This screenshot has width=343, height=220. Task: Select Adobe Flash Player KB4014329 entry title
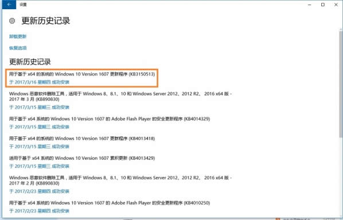pyautogui.click(x=110, y=119)
